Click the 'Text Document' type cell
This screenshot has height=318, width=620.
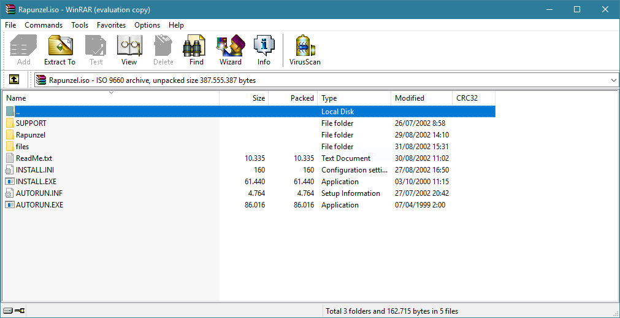[346, 158]
